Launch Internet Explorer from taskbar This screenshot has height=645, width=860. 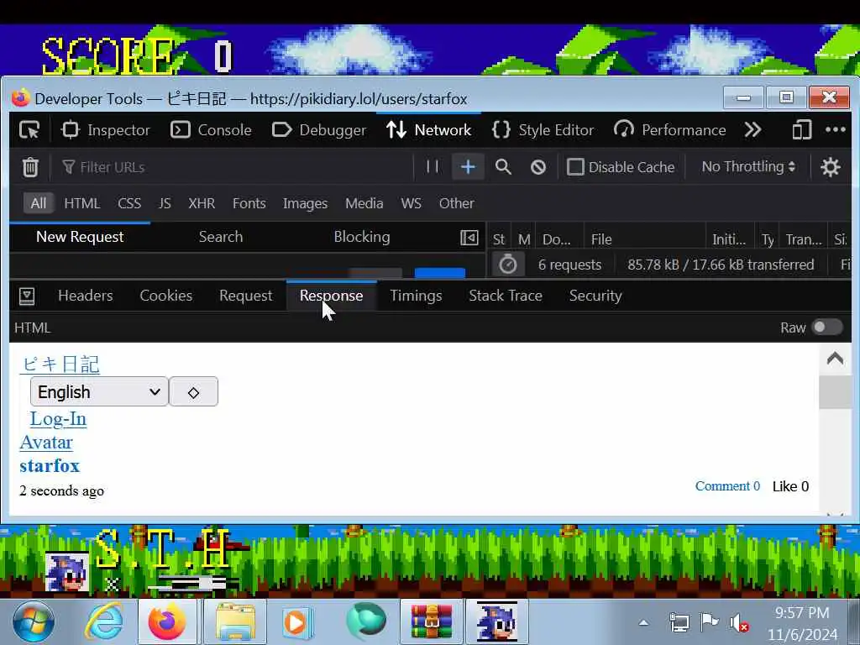(x=103, y=622)
